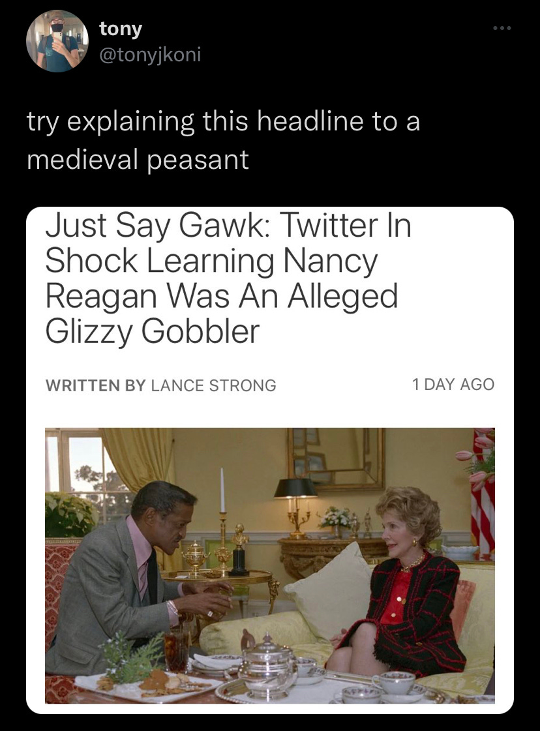
Task: Open the Just Say Gawk headline
Action: coord(228,278)
